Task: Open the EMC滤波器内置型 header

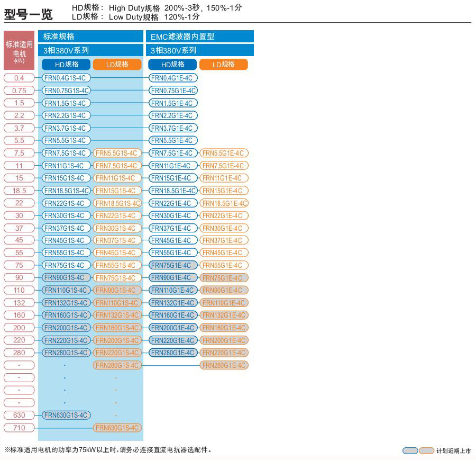Action: (x=199, y=37)
